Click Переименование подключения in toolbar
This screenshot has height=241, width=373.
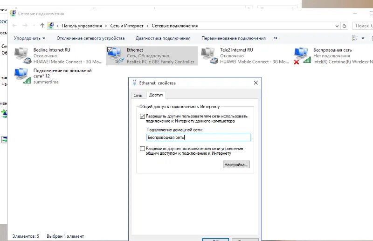[234, 38]
